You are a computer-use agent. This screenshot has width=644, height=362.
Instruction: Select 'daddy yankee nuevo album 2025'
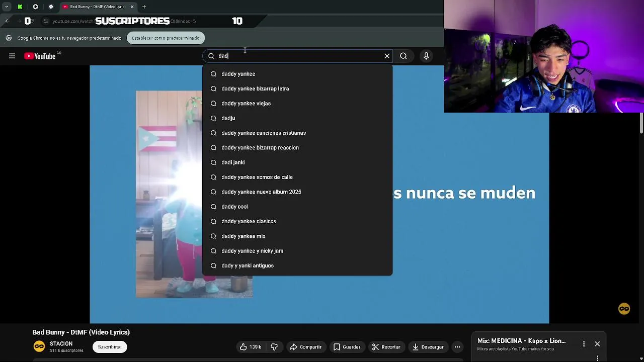pyautogui.click(x=297, y=192)
